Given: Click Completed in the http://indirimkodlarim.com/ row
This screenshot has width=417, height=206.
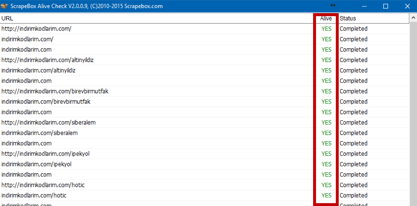Looking at the screenshot, I should point(353,29).
